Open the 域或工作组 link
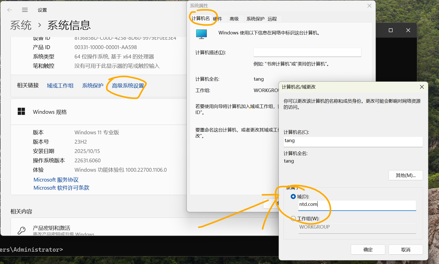This screenshot has height=264, width=439. (60, 86)
